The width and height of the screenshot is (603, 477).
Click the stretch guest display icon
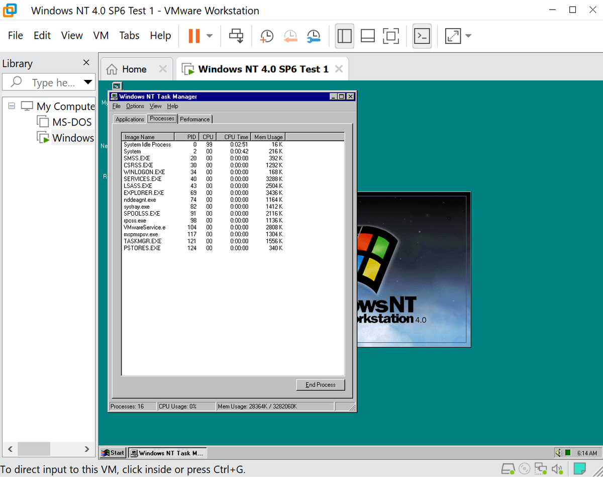click(453, 36)
